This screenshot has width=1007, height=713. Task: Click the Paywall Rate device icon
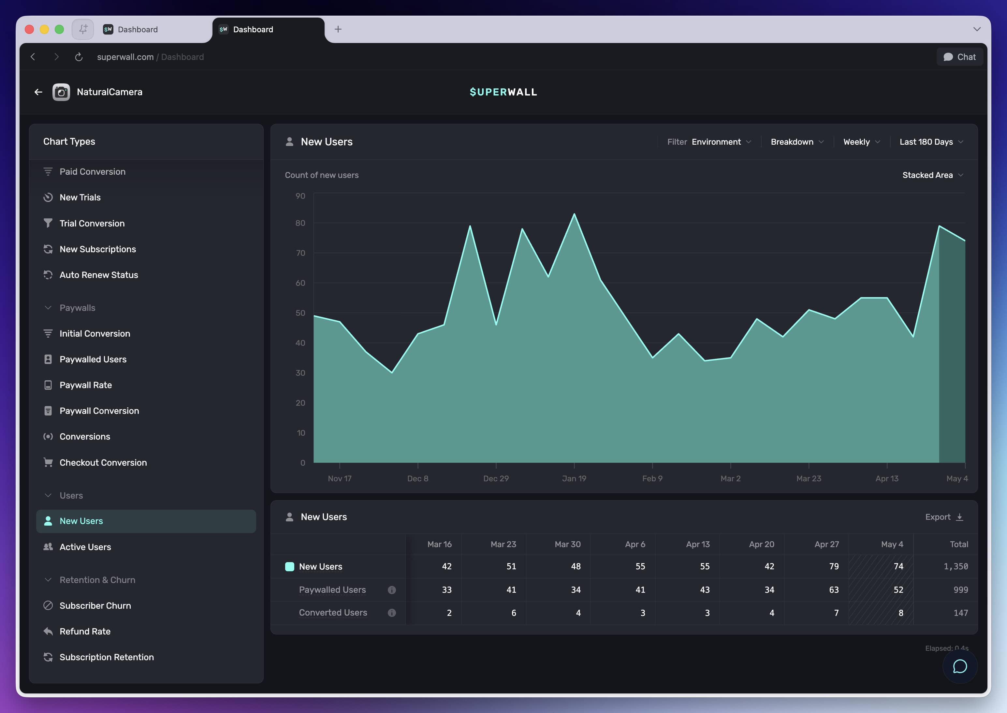48,385
